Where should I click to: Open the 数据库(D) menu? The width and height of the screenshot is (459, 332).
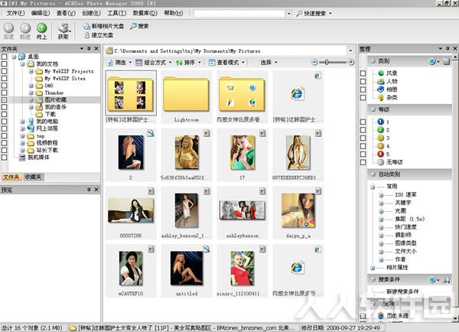click(145, 13)
